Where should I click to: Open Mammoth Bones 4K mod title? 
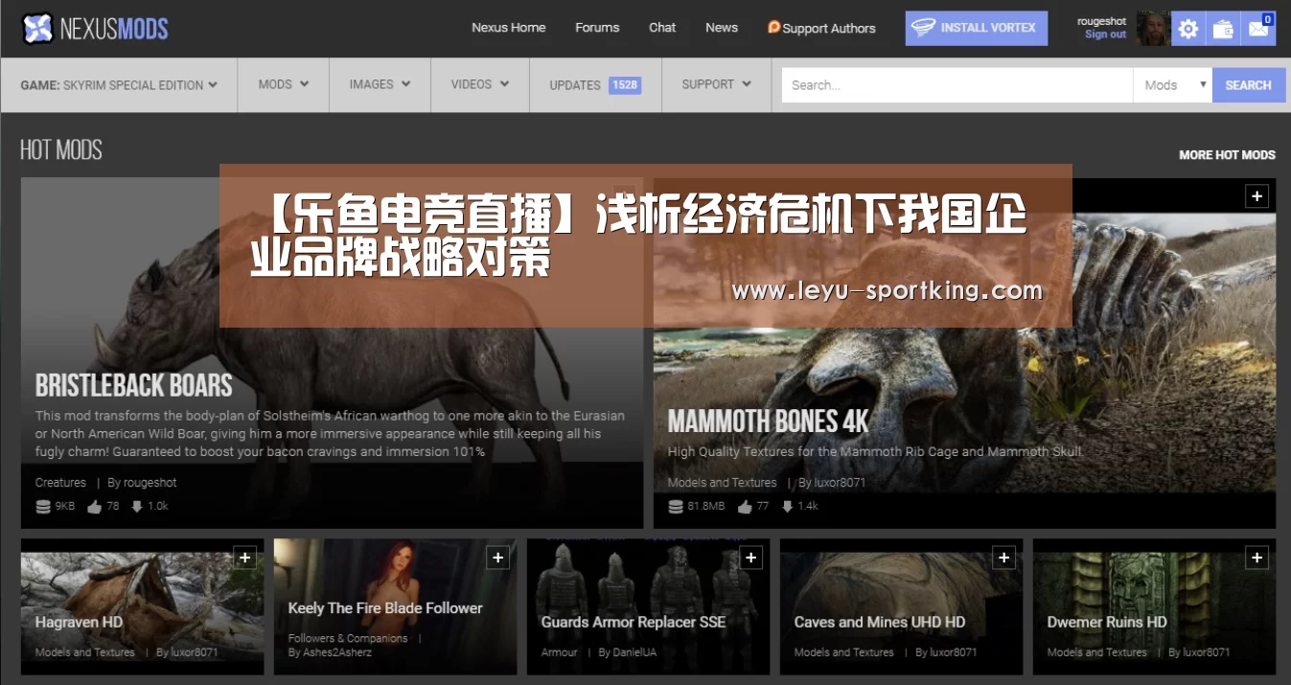768,422
